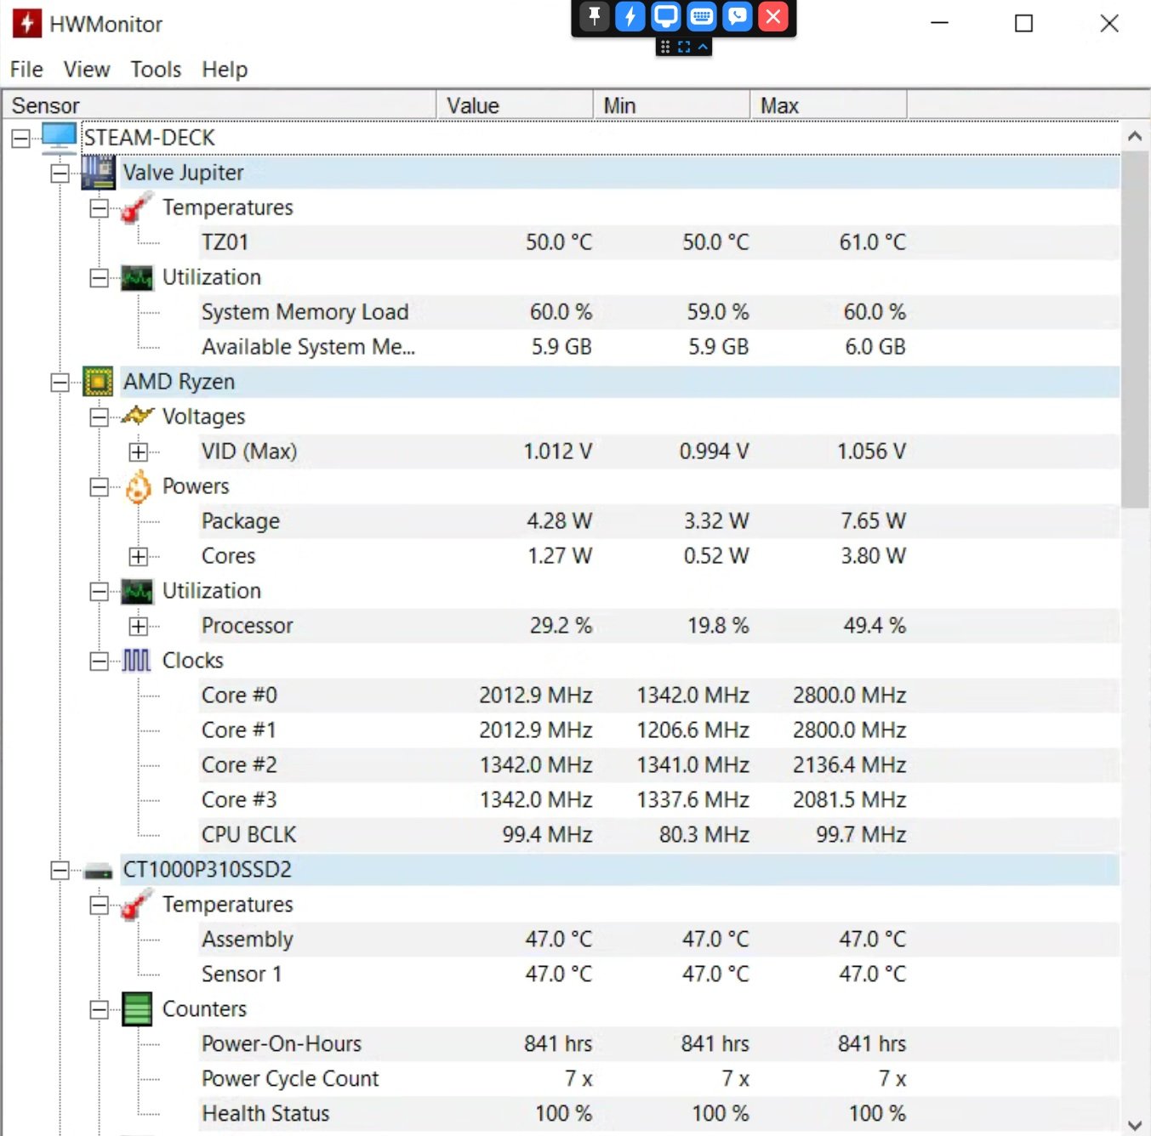This screenshot has height=1136, width=1151.
Task: Collapse the Valve Jupiter node
Action: pos(60,173)
